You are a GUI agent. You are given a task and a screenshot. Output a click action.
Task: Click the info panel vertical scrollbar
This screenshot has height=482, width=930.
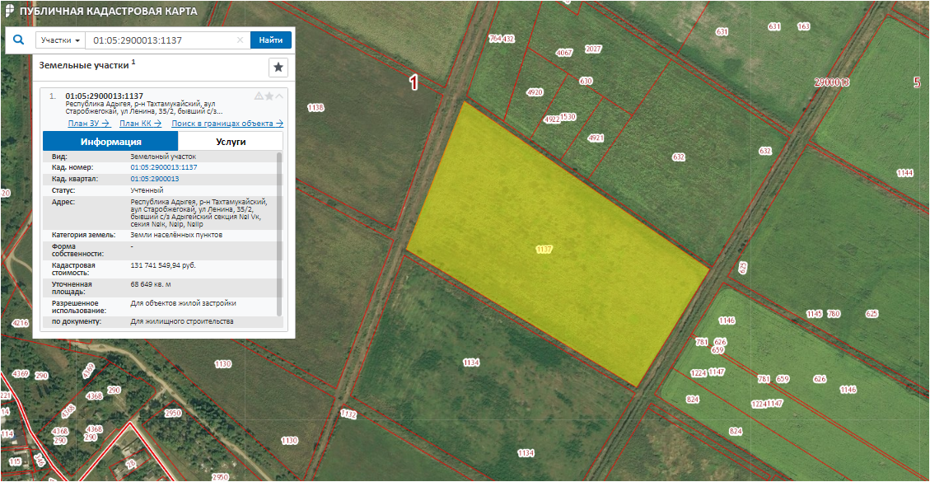(x=279, y=231)
